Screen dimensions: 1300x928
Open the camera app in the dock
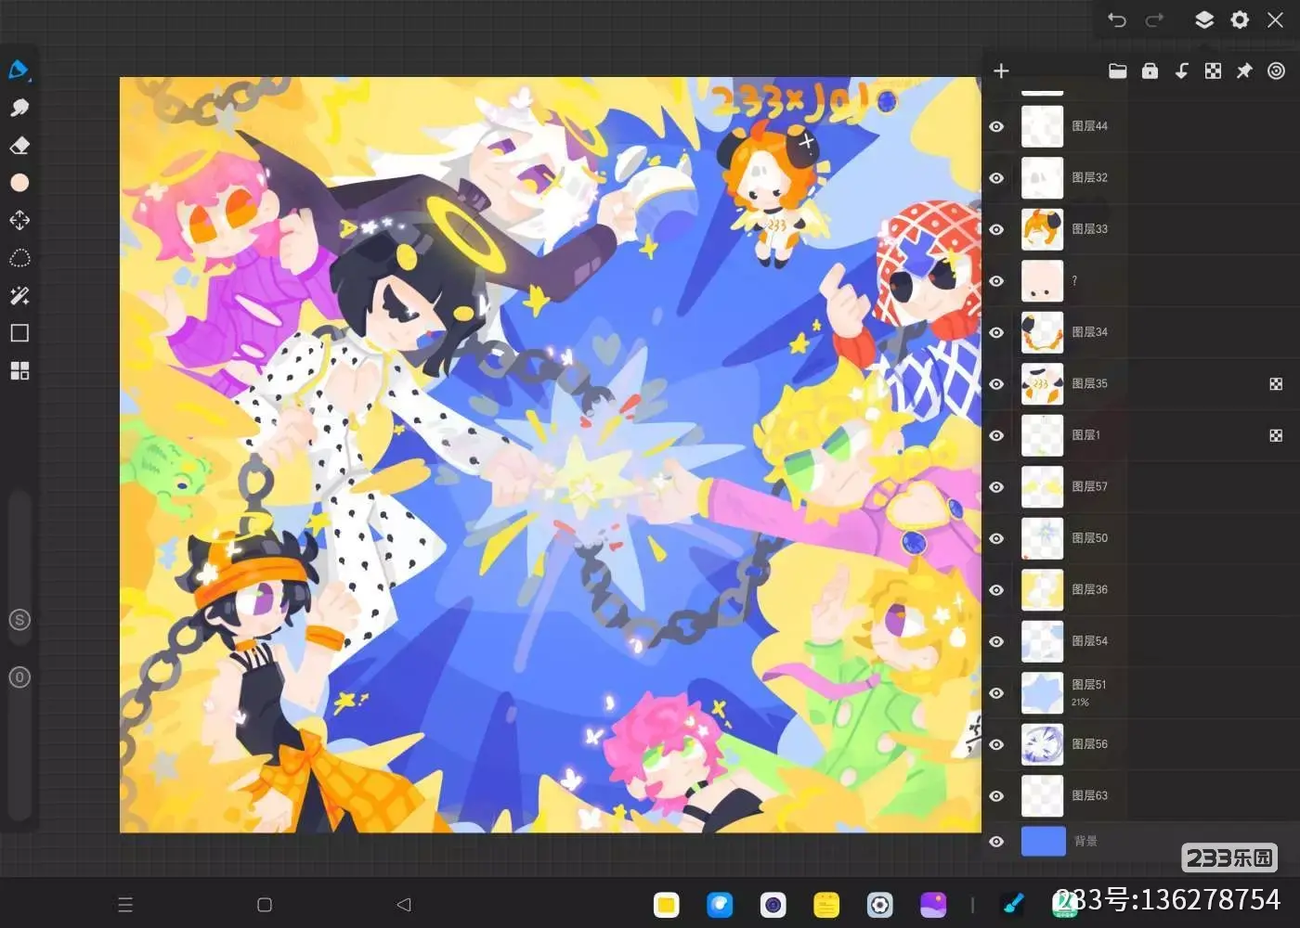tap(773, 905)
